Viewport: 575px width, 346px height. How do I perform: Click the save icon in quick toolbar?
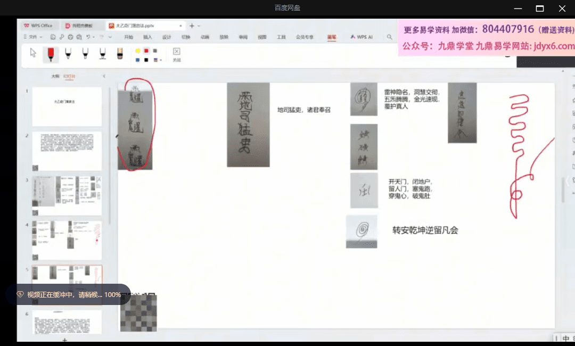(x=53, y=37)
